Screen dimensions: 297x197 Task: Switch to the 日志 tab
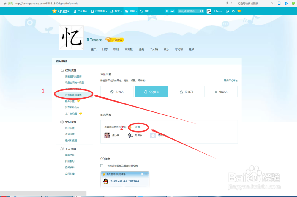[x=105, y=49]
